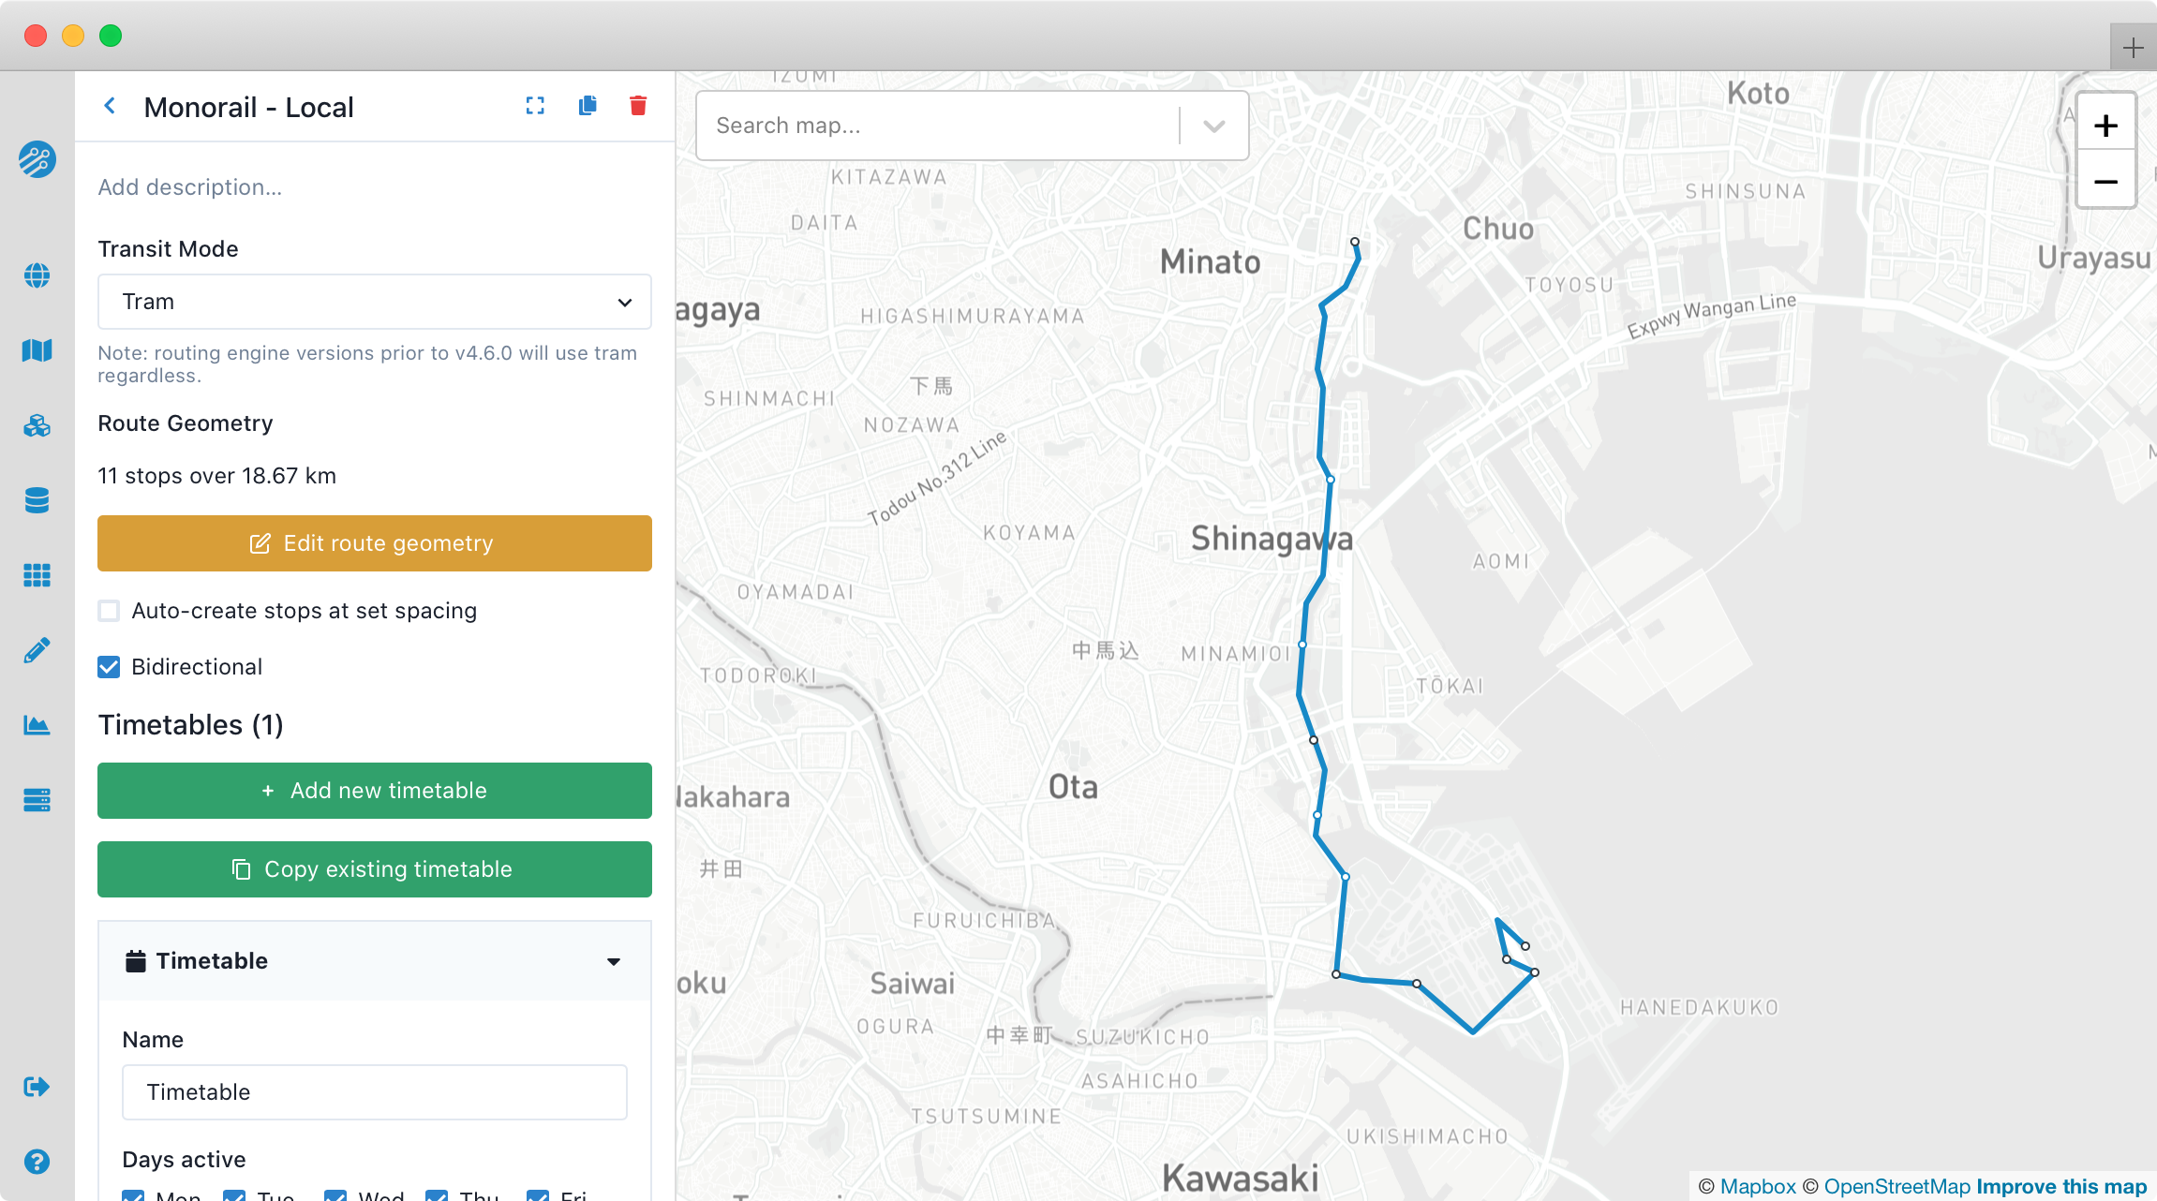Select the routes network icon in sidebar
The width and height of the screenshot is (2157, 1201).
pos(37,160)
